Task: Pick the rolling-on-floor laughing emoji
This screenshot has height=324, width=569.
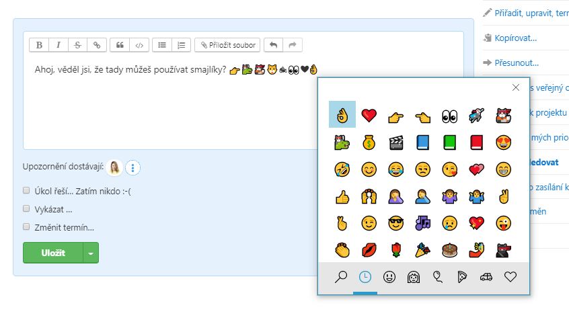Action: point(342,169)
